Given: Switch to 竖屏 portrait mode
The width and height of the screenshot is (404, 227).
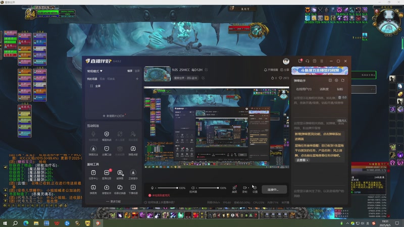Looking at the screenshot, I should point(137,71).
